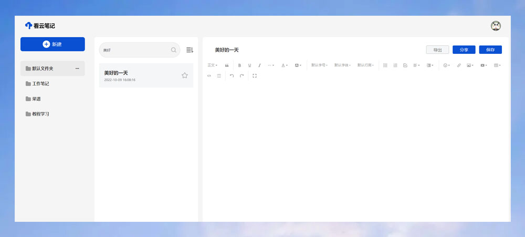This screenshot has height=237, width=525.
Task: Click the 看云笔记 logo
Action: click(40, 26)
